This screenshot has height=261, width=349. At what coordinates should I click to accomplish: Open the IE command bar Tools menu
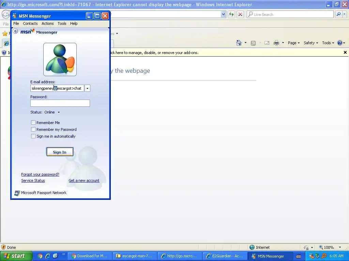pos(328,43)
